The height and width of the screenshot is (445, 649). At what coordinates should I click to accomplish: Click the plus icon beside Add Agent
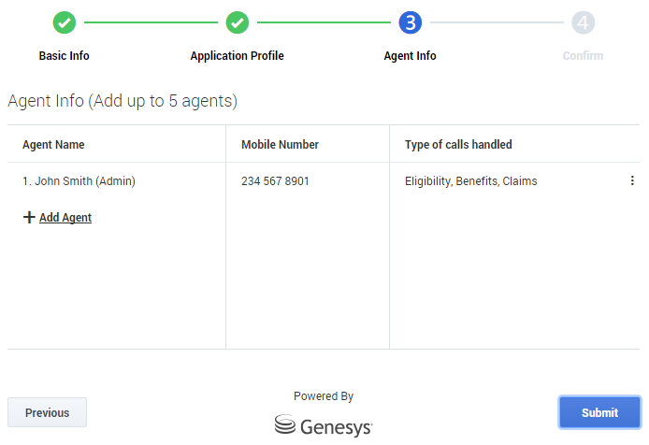pos(29,218)
